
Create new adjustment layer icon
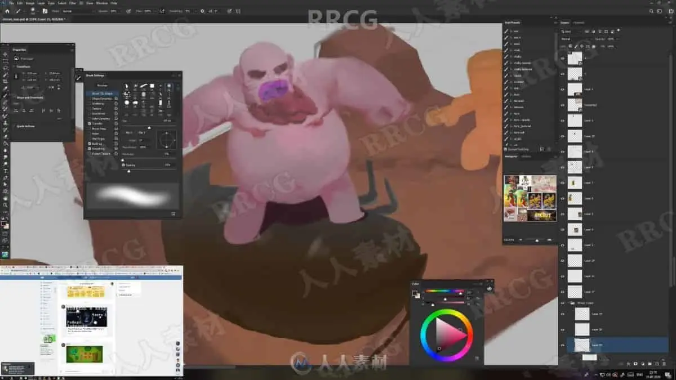(x=643, y=364)
